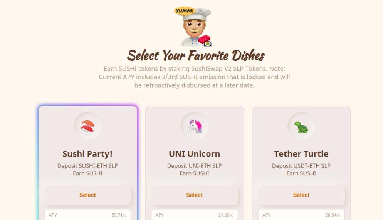The height and width of the screenshot is (220, 383).
Task: Click the UNI Unicorn card title
Action: (x=195, y=154)
